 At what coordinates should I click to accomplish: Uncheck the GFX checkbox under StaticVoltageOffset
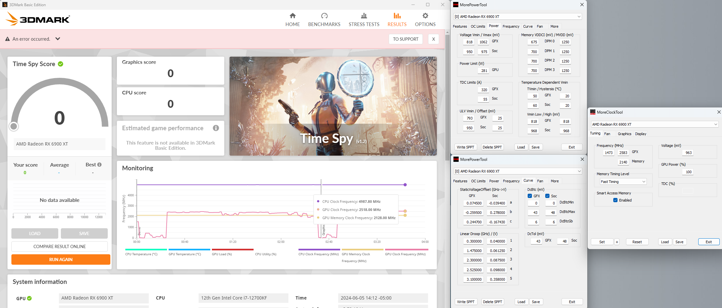point(530,196)
